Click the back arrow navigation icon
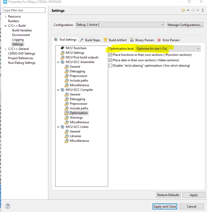 pyautogui.click(x=183, y=10)
